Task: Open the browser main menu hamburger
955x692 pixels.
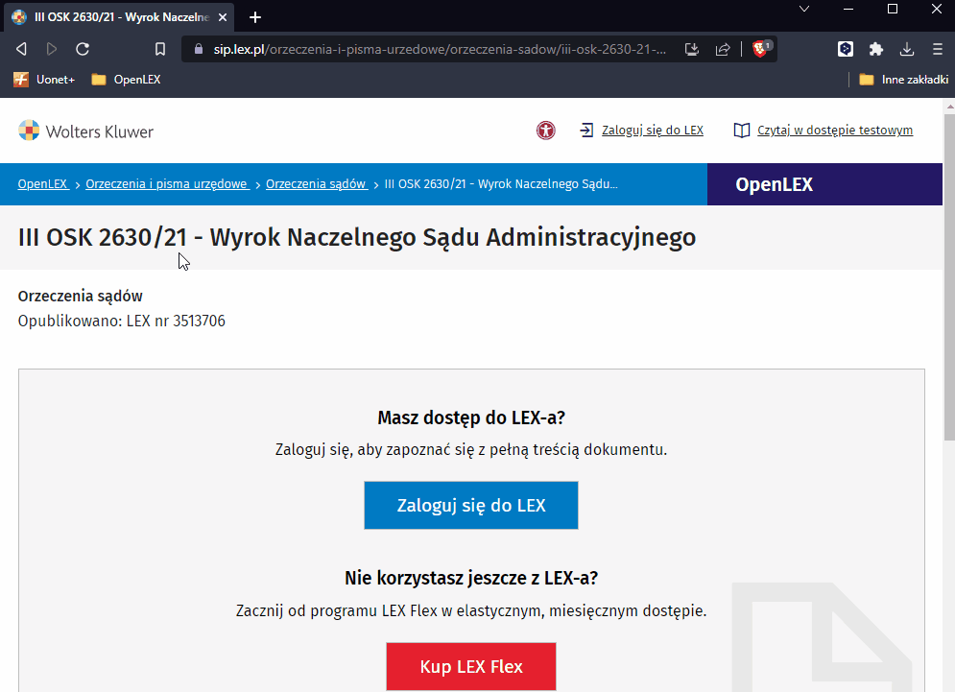Action: click(938, 49)
